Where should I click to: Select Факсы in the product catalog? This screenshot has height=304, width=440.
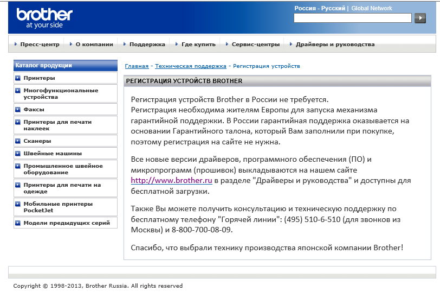66,110
